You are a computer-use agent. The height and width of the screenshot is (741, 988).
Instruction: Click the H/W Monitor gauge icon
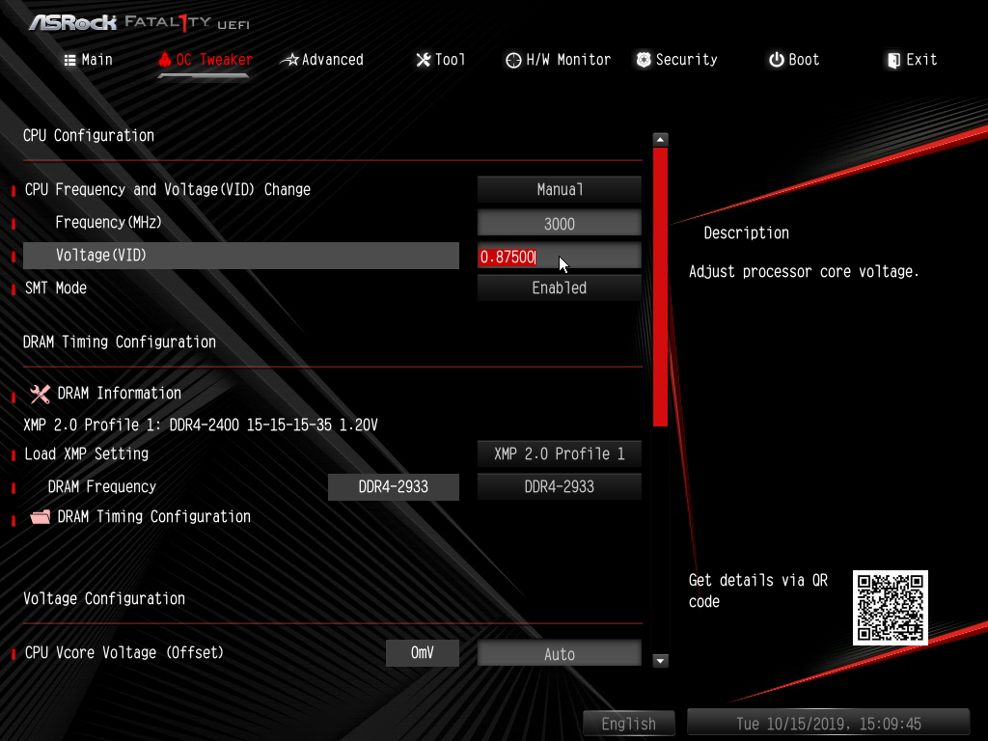point(513,60)
